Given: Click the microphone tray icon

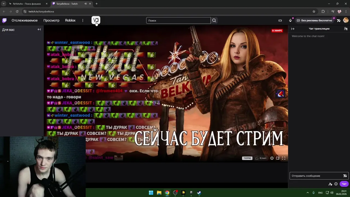Looking at the screenshot, I should pyautogui.click(x=314, y=193).
